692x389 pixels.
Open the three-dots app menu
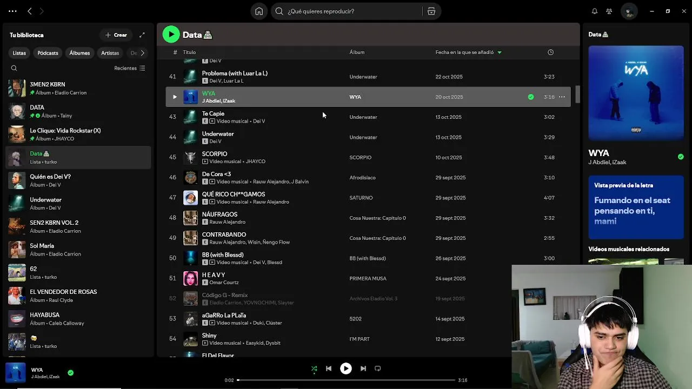12,11
